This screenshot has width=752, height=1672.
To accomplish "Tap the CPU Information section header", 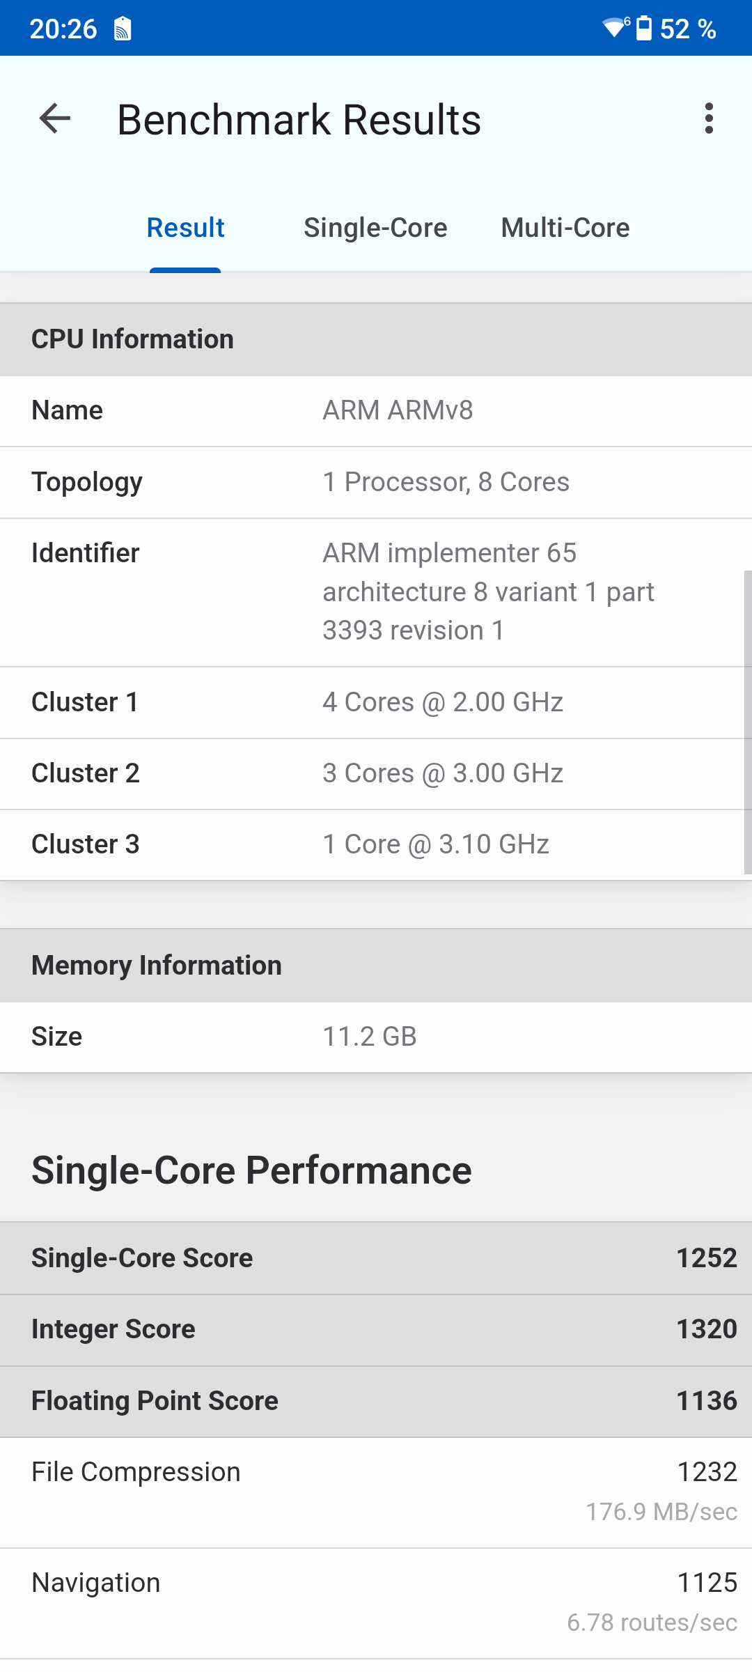I will point(376,339).
